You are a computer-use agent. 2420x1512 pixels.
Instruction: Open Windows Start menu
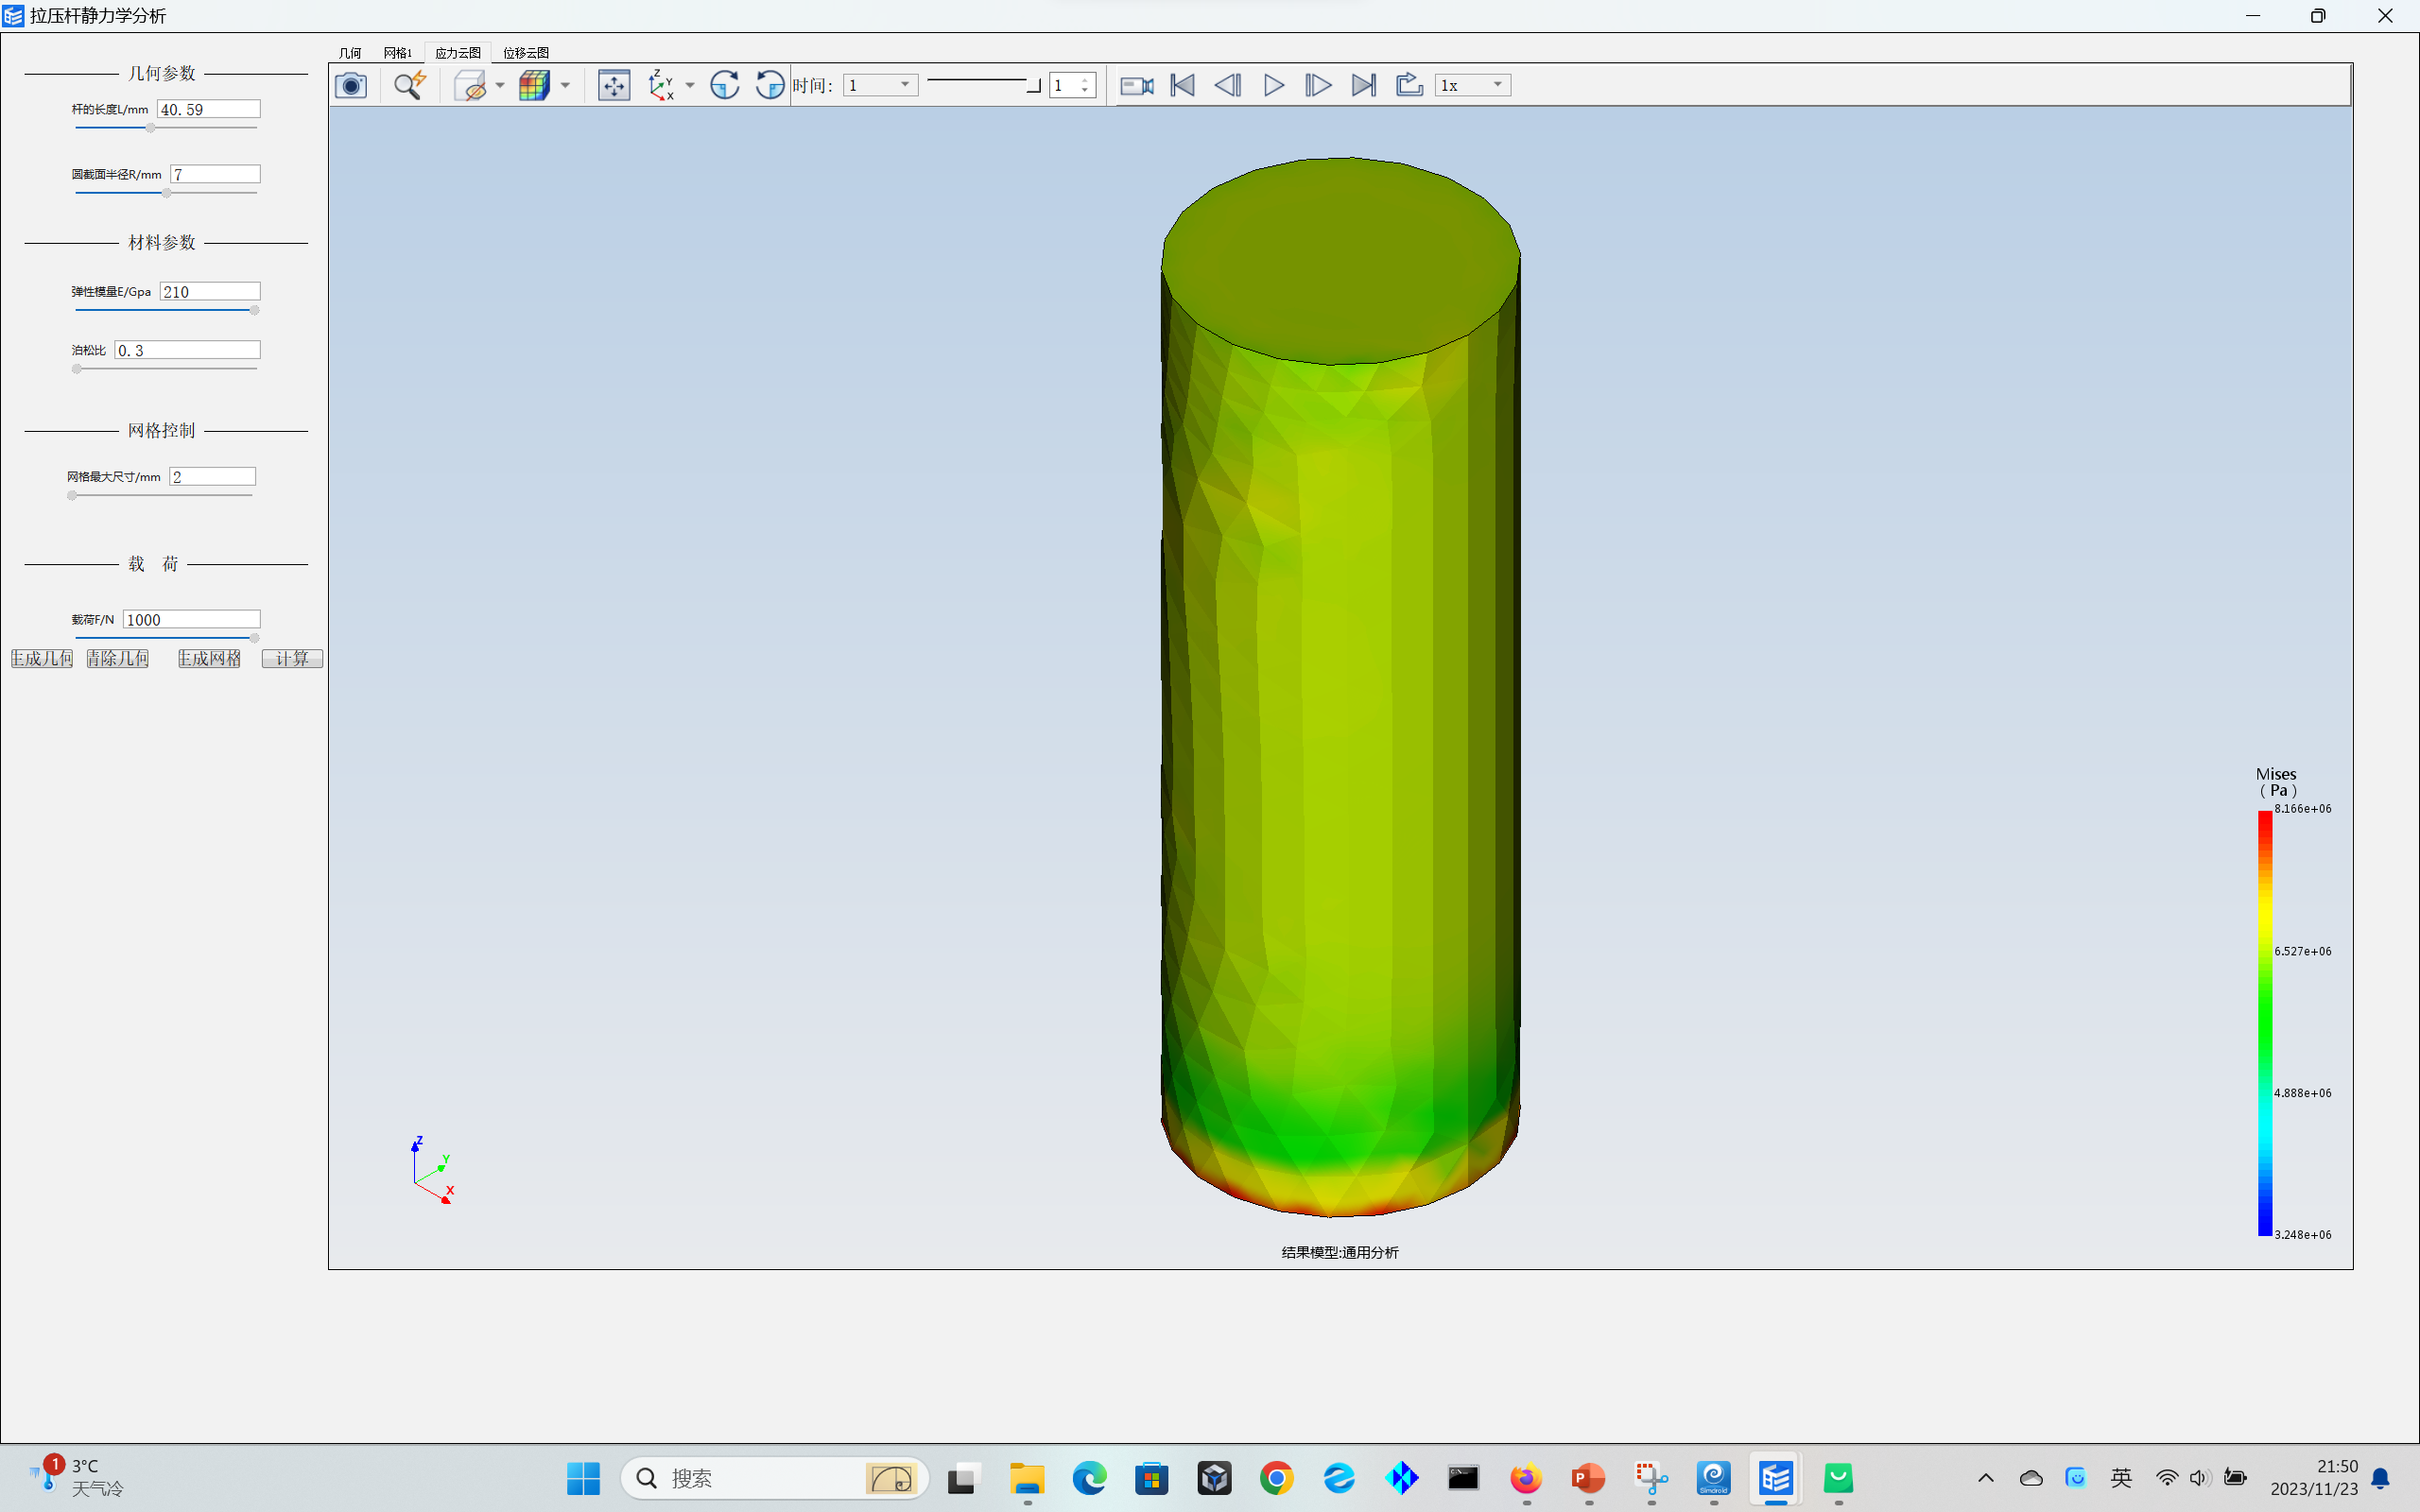(583, 1478)
